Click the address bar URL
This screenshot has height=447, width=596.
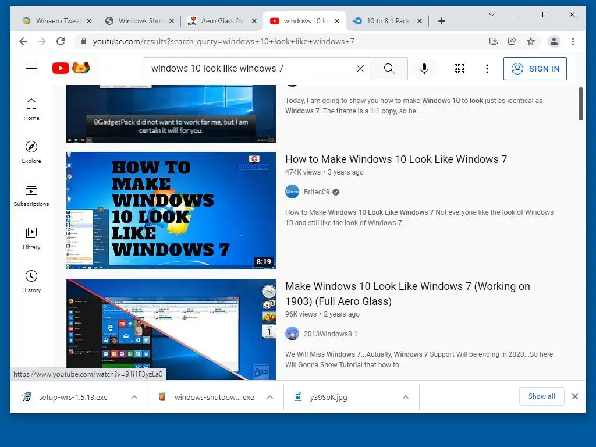point(223,41)
